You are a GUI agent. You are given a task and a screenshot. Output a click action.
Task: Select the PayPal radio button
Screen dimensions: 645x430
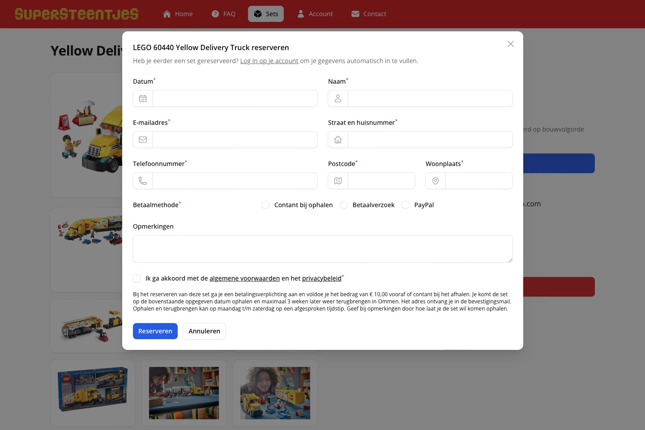[406, 205]
